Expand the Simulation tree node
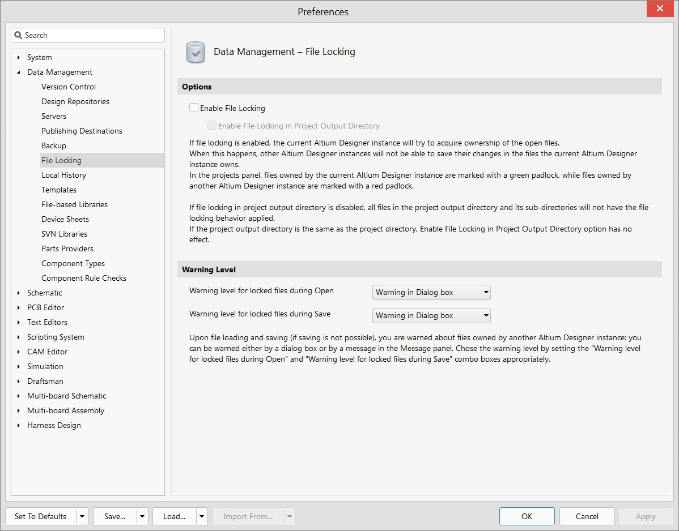The height and width of the screenshot is (531, 679). click(x=18, y=366)
